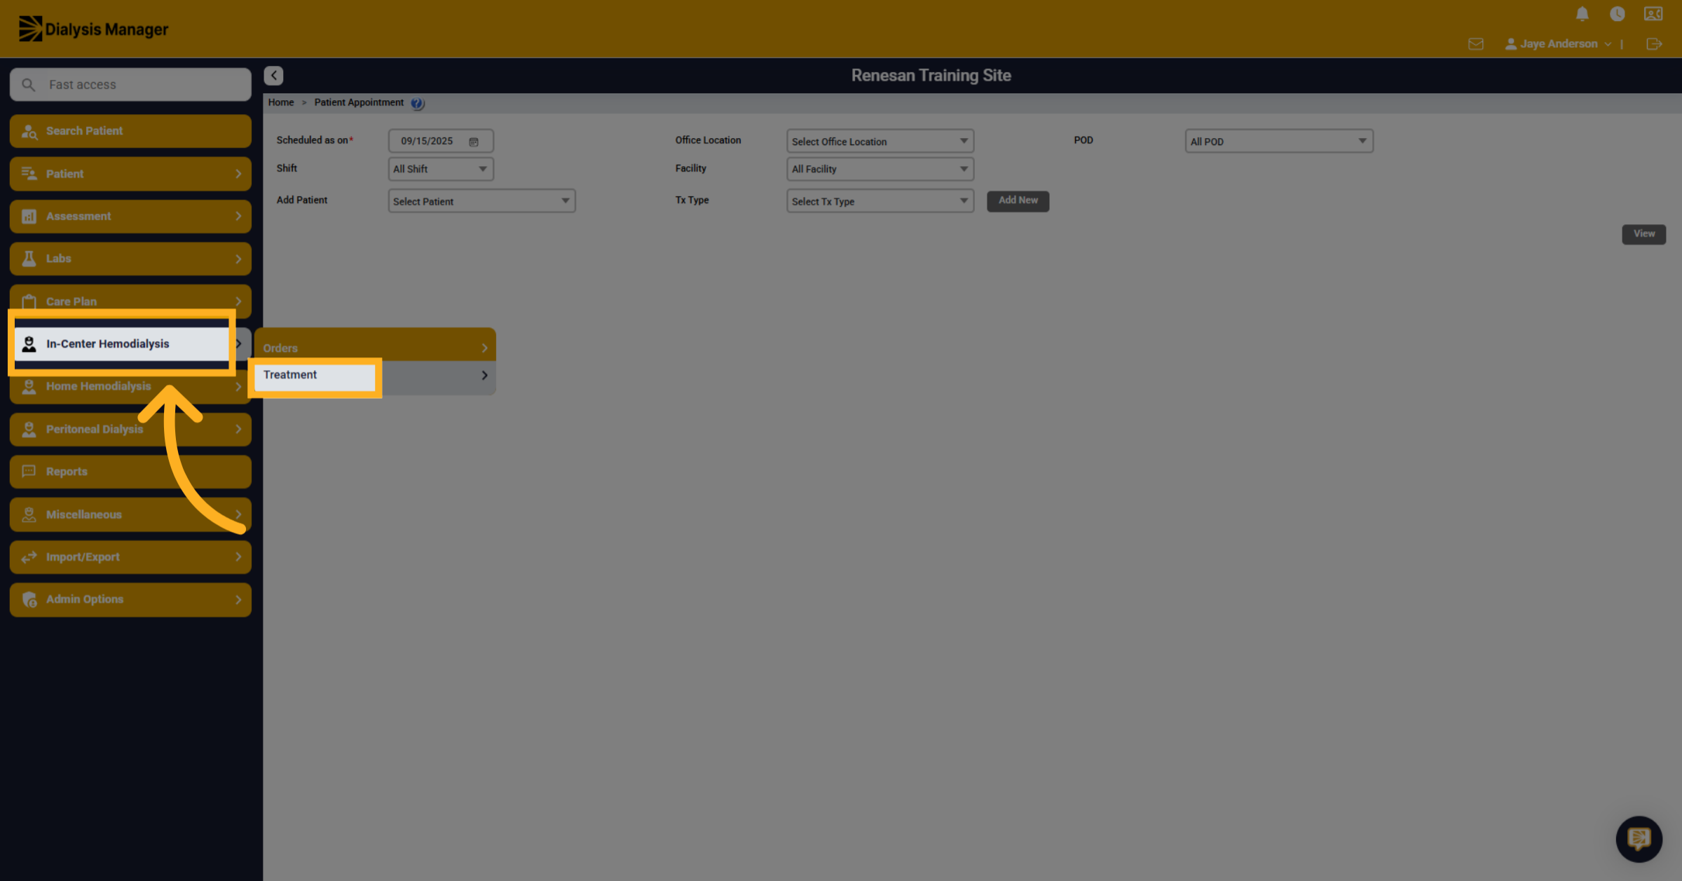Open the Miscellaneous menu
This screenshot has height=881, width=1682.
point(130,514)
